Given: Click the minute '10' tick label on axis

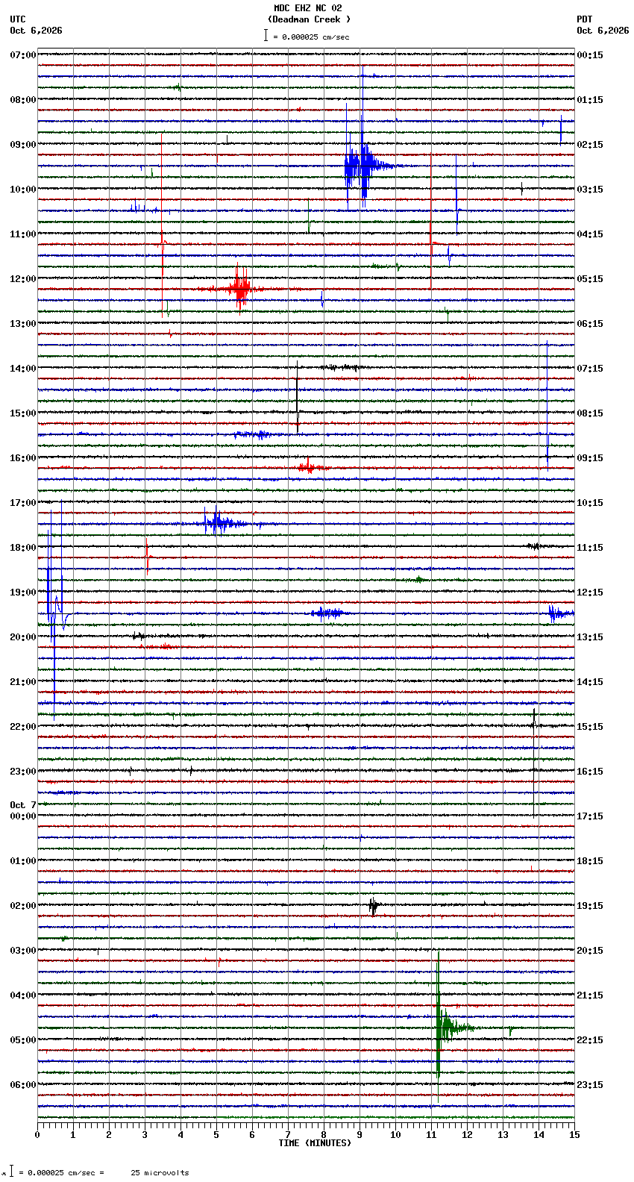Looking at the screenshot, I should pyautogui.click(x=395, y=1135).
